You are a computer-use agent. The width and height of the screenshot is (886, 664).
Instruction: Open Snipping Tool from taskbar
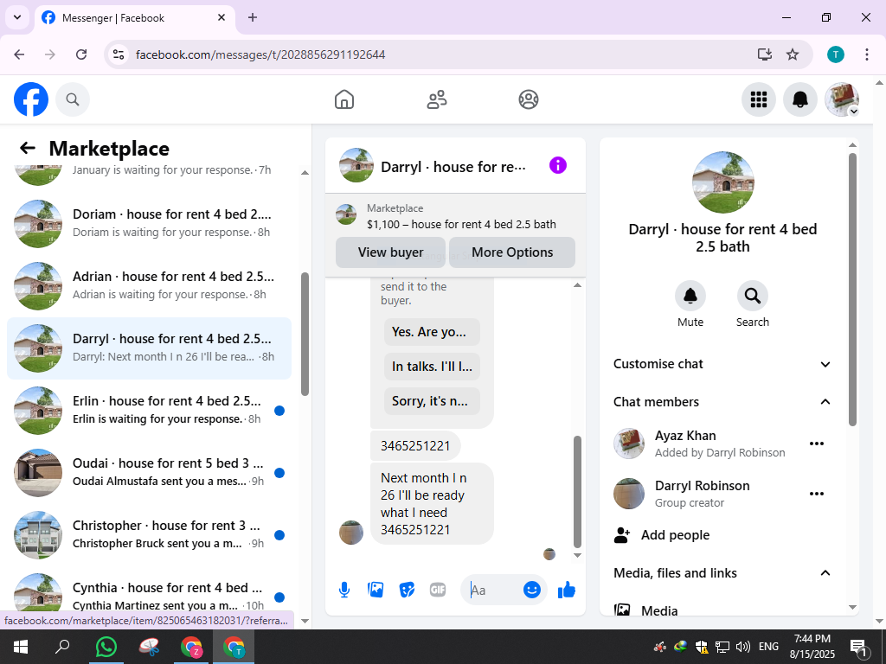149,647
